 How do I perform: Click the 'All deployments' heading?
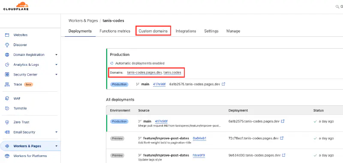(x=120, y=100)
